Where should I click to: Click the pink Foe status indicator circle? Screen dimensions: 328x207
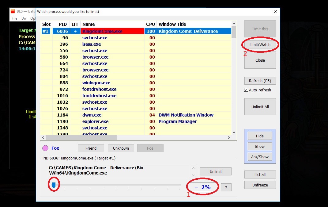(x=45, y=148)
